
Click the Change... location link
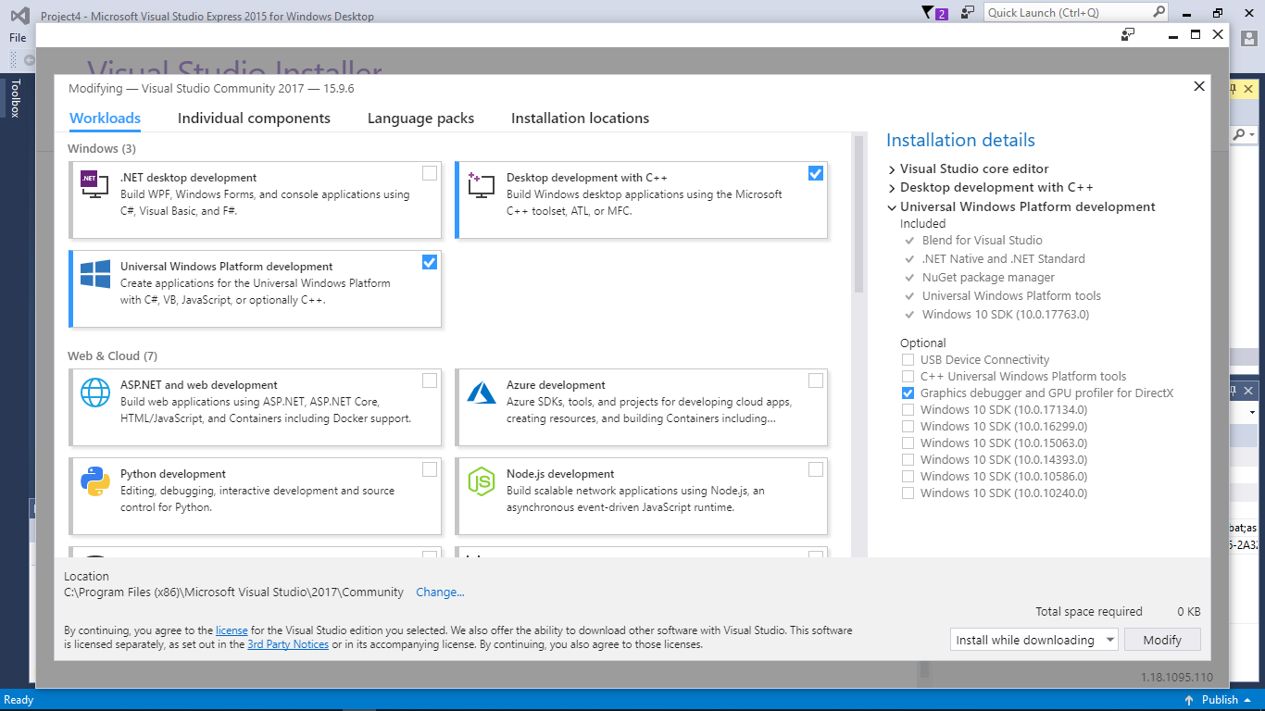pos(440,592)
